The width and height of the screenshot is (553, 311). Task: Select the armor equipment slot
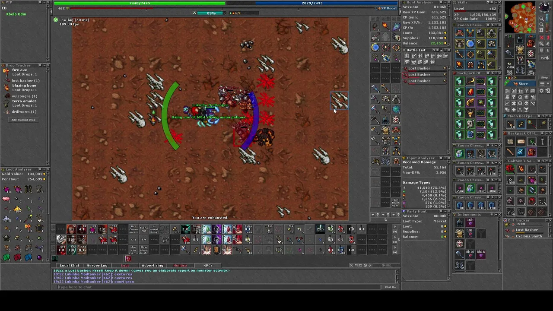click(x=520, y=50)
